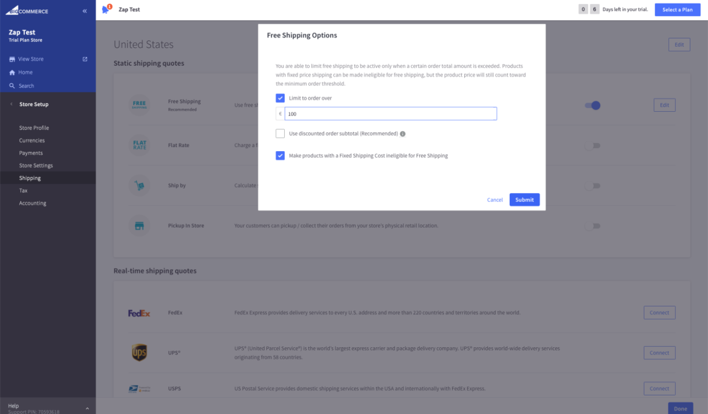Click the order amount input field
The image size is (708, 414).
click(x=391, y=114)
